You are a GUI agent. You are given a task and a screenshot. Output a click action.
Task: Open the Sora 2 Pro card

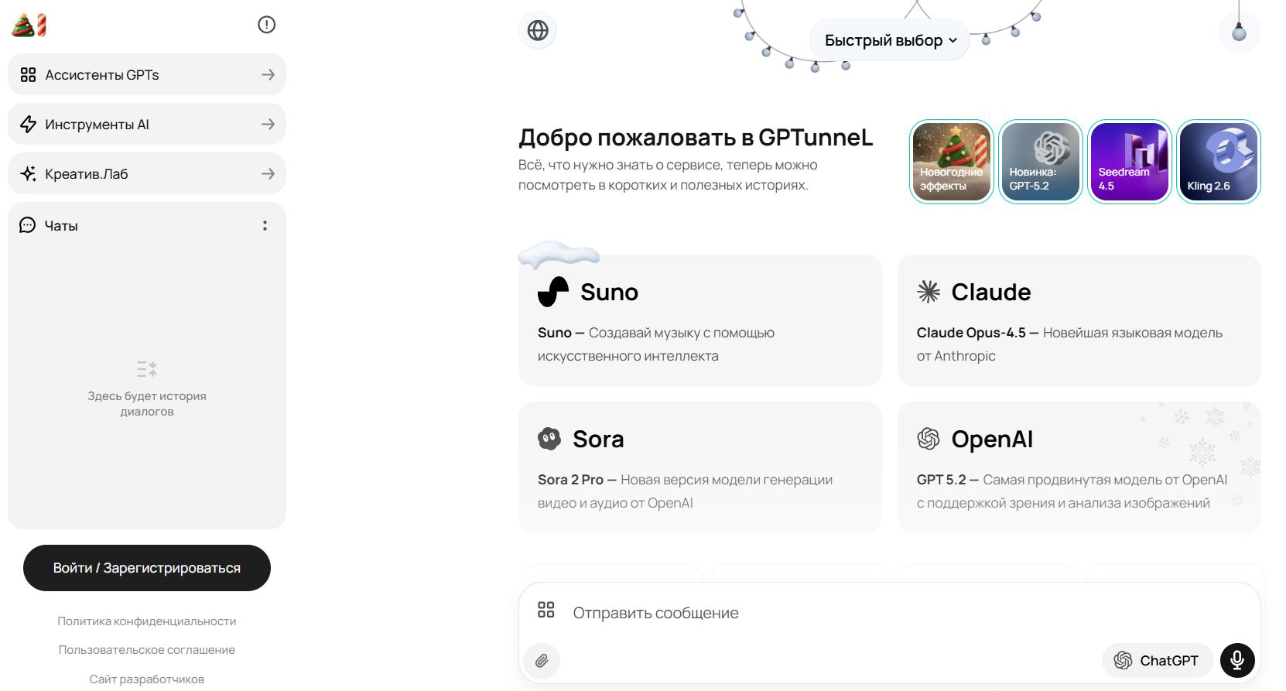pyautogui.click(x=700, y=467)
